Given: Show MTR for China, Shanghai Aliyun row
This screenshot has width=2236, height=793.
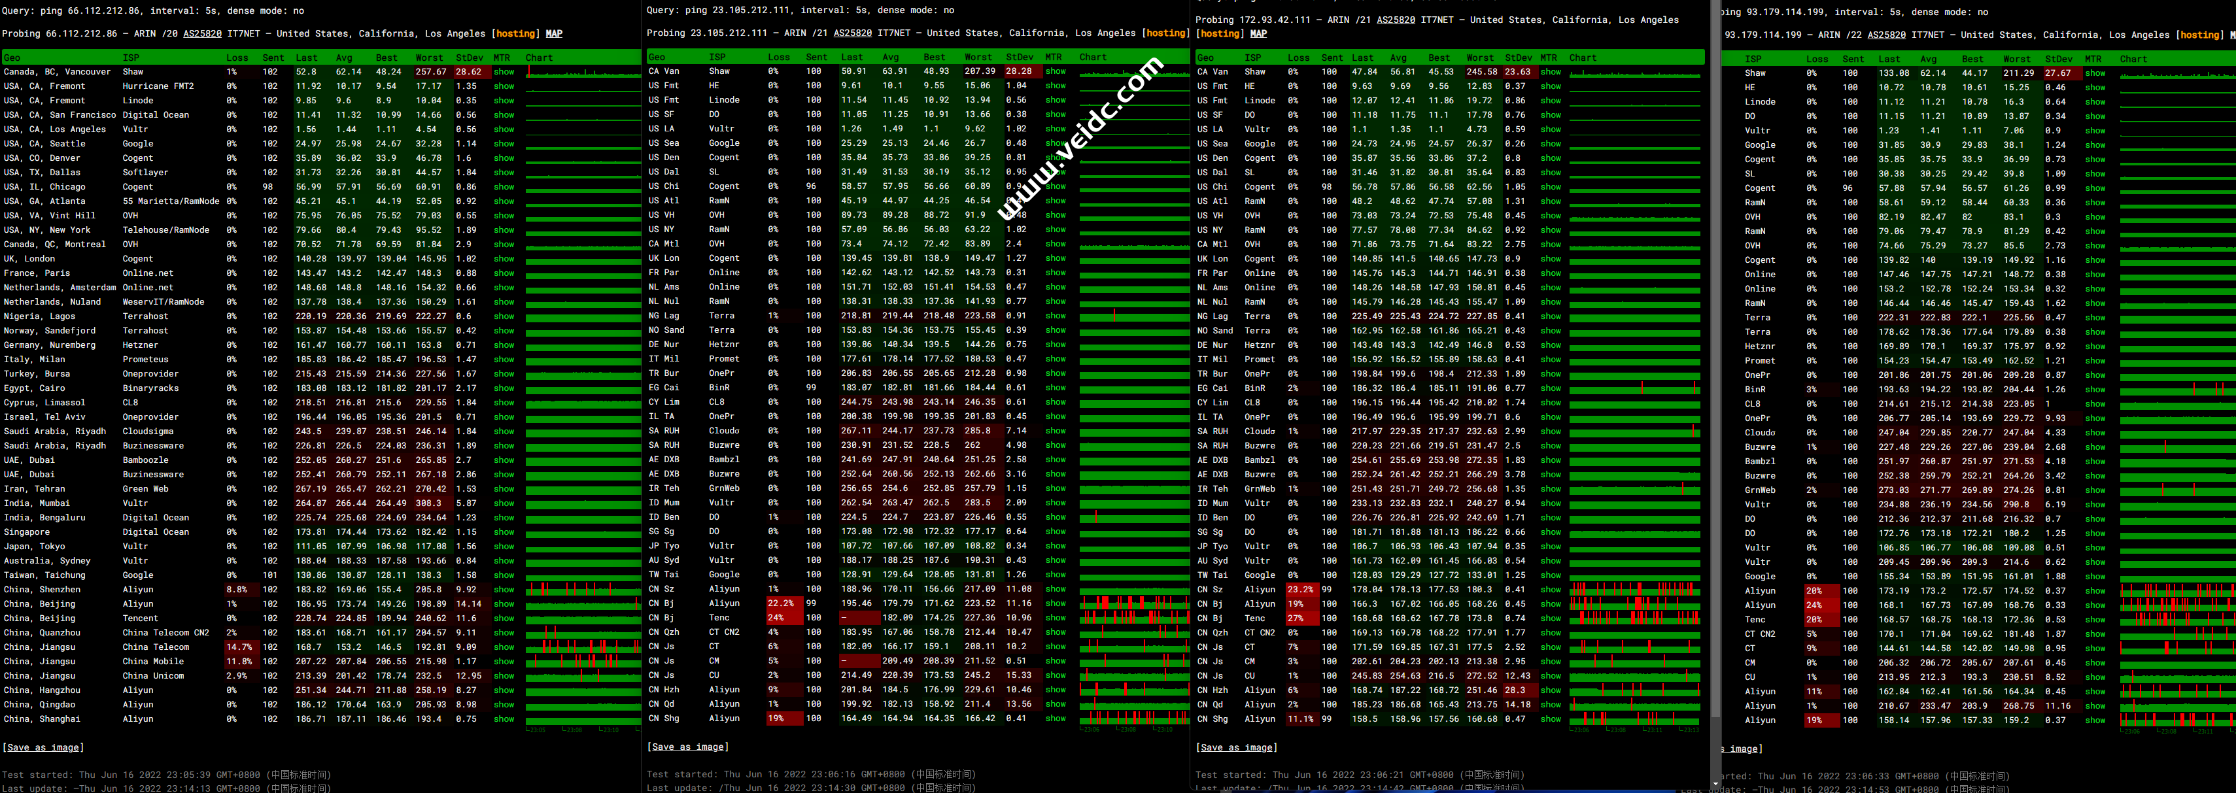Looking at the screenshot, I should pos(504,719).
